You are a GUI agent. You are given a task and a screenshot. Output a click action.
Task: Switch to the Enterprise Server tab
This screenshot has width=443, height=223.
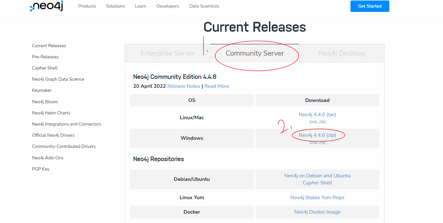168,53
